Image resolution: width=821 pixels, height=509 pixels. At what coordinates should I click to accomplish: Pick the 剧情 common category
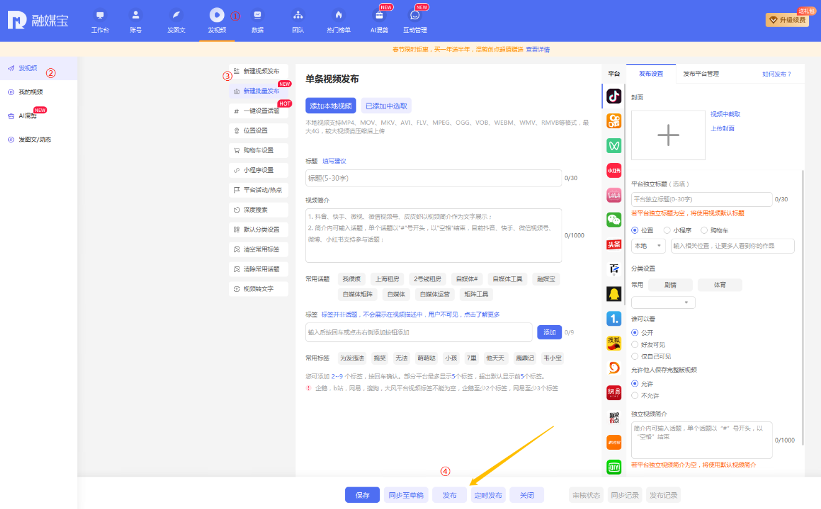click(x=670, y=285)
